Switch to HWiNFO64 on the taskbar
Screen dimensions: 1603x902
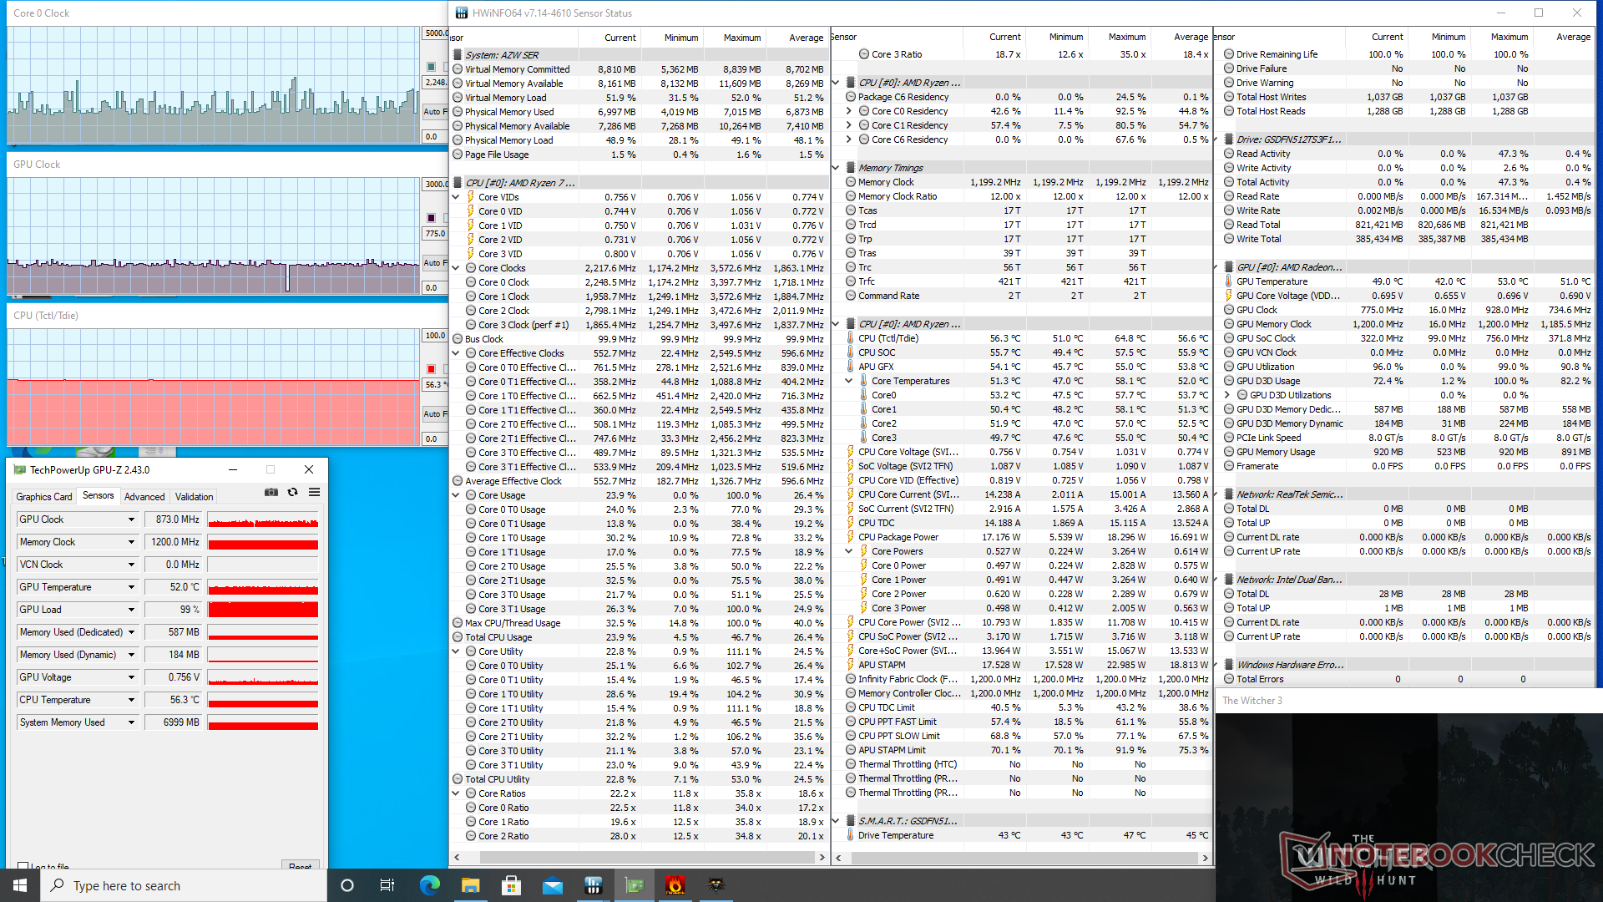click(x=594, y=885)
